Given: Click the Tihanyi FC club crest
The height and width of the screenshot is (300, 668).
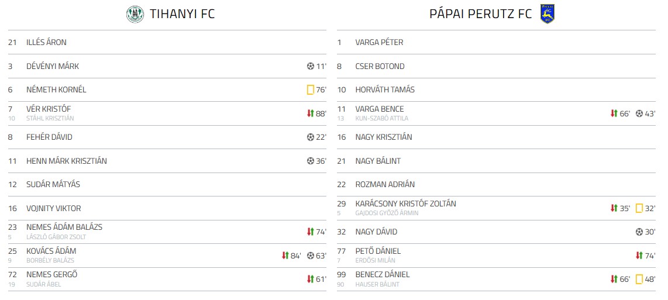Looking at the screenshot, I should pyautogui.click(x=135, y=14).
